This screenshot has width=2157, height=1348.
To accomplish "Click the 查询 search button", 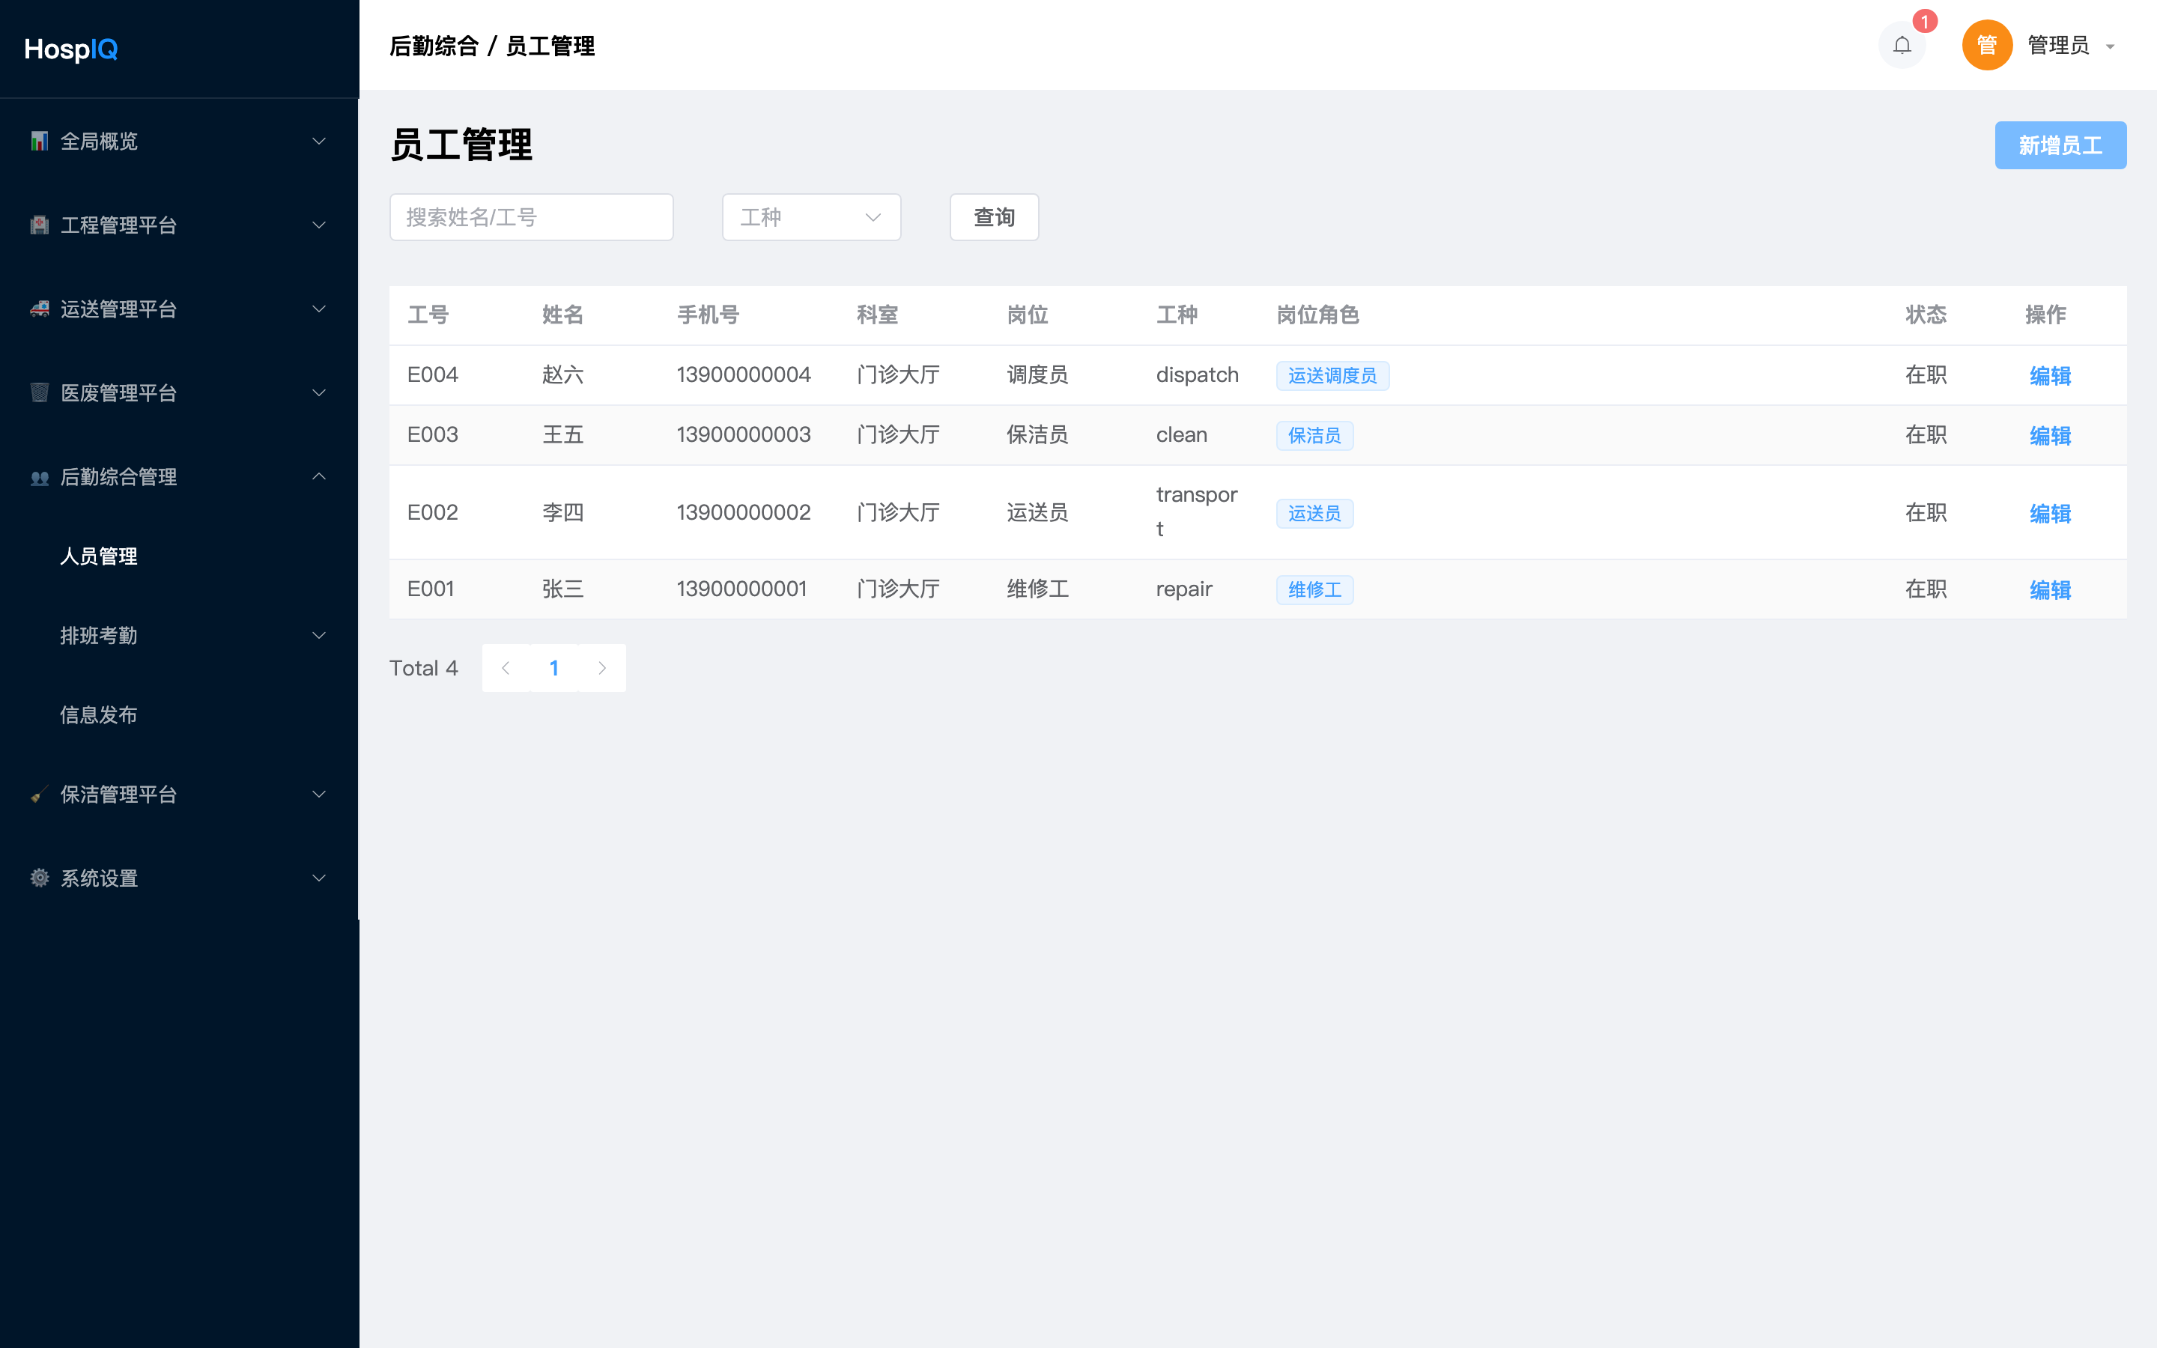I will click(994, 216).
